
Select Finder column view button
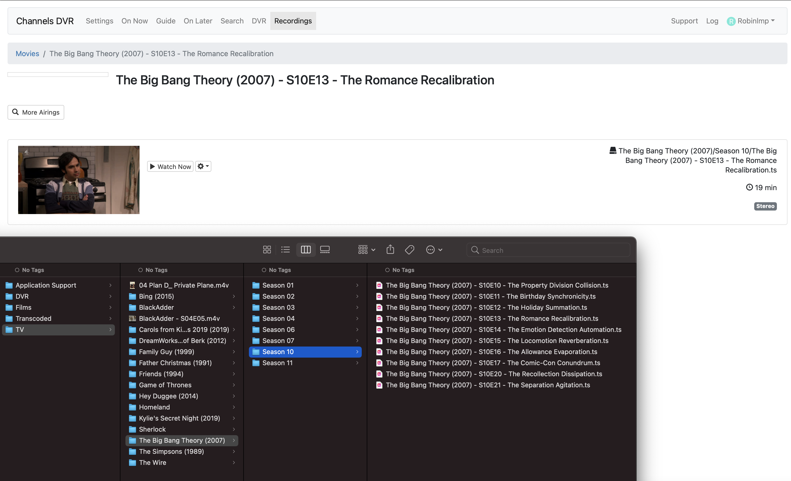[306, 250]
